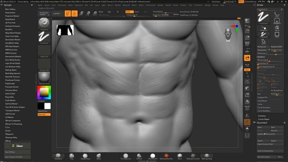Select Rect stroke icon in Stroke panel
The height and width of the screenshot is (162, 288).
pos(277,35)
